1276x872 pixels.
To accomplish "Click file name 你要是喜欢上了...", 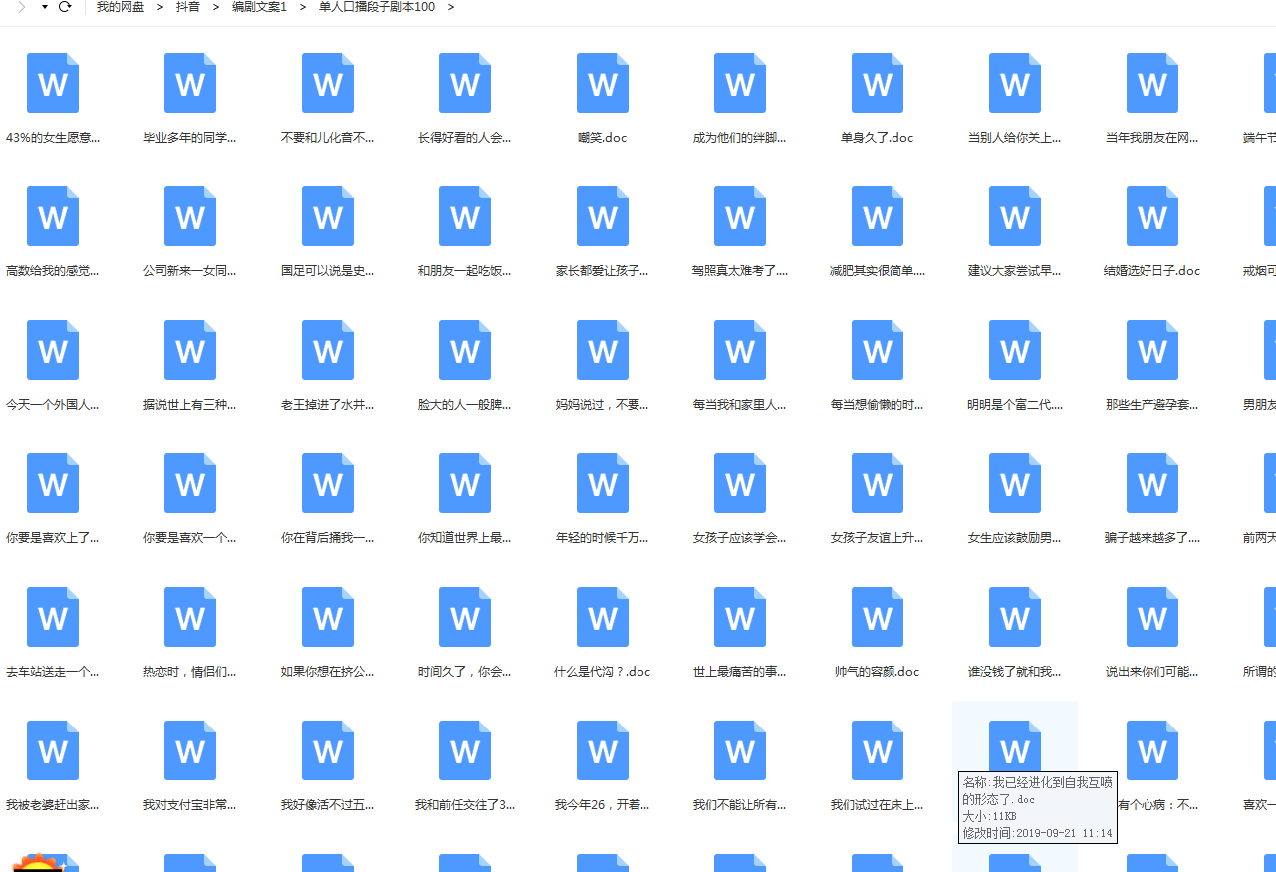I will 53,538.
